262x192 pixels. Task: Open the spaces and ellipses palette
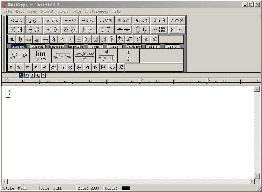tap(35, 21)
